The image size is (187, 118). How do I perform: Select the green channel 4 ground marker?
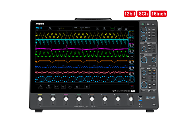click(x=36, y=54)
